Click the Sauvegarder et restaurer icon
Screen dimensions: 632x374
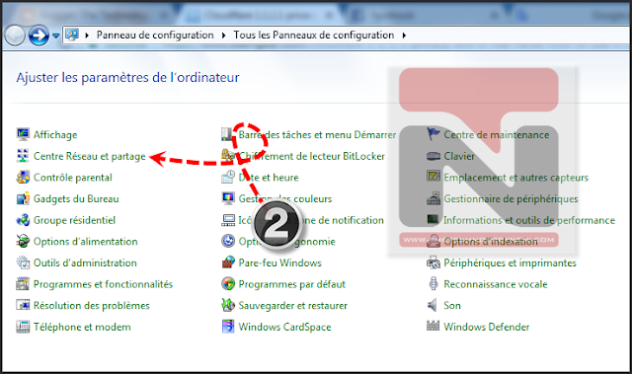[228, 305]
